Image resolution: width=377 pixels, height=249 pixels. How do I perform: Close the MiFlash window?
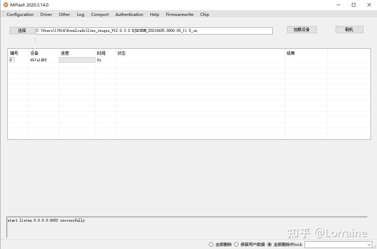pos(369,5)
